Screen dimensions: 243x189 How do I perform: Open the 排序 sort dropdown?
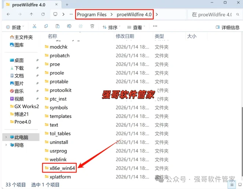112,28
